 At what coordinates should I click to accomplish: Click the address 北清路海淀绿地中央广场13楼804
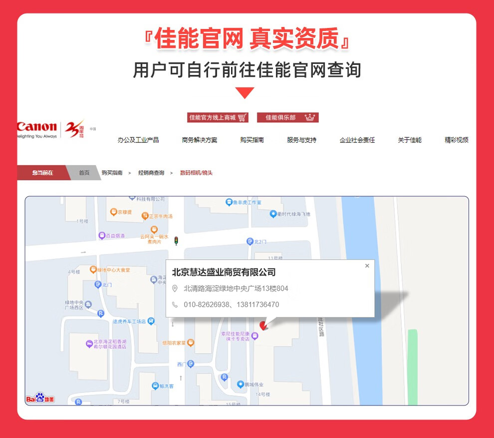click(236, 288)
